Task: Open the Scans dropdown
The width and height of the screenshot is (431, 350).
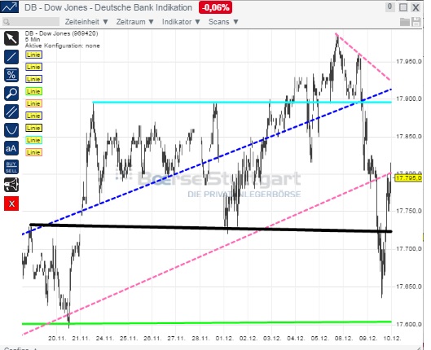Action: click(223, 22)
